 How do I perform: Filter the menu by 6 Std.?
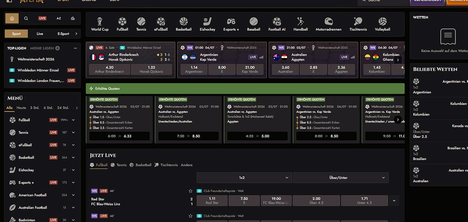click(48, 108)
